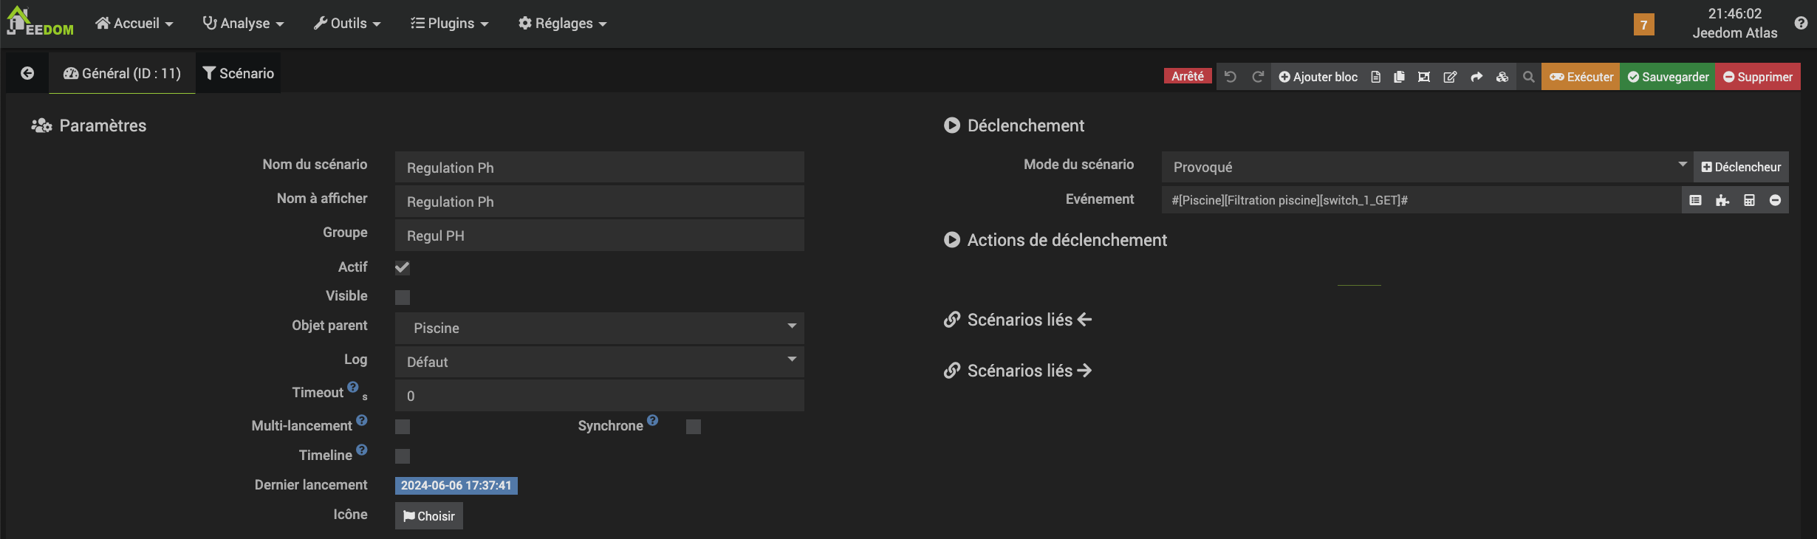1817x539 pixels.
Task: Click the calculator icon in Evénement row
Action: click(x=1749, y=200)
